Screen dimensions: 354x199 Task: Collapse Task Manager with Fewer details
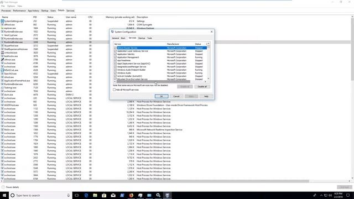pyautogui.click(x=10, y=187)
